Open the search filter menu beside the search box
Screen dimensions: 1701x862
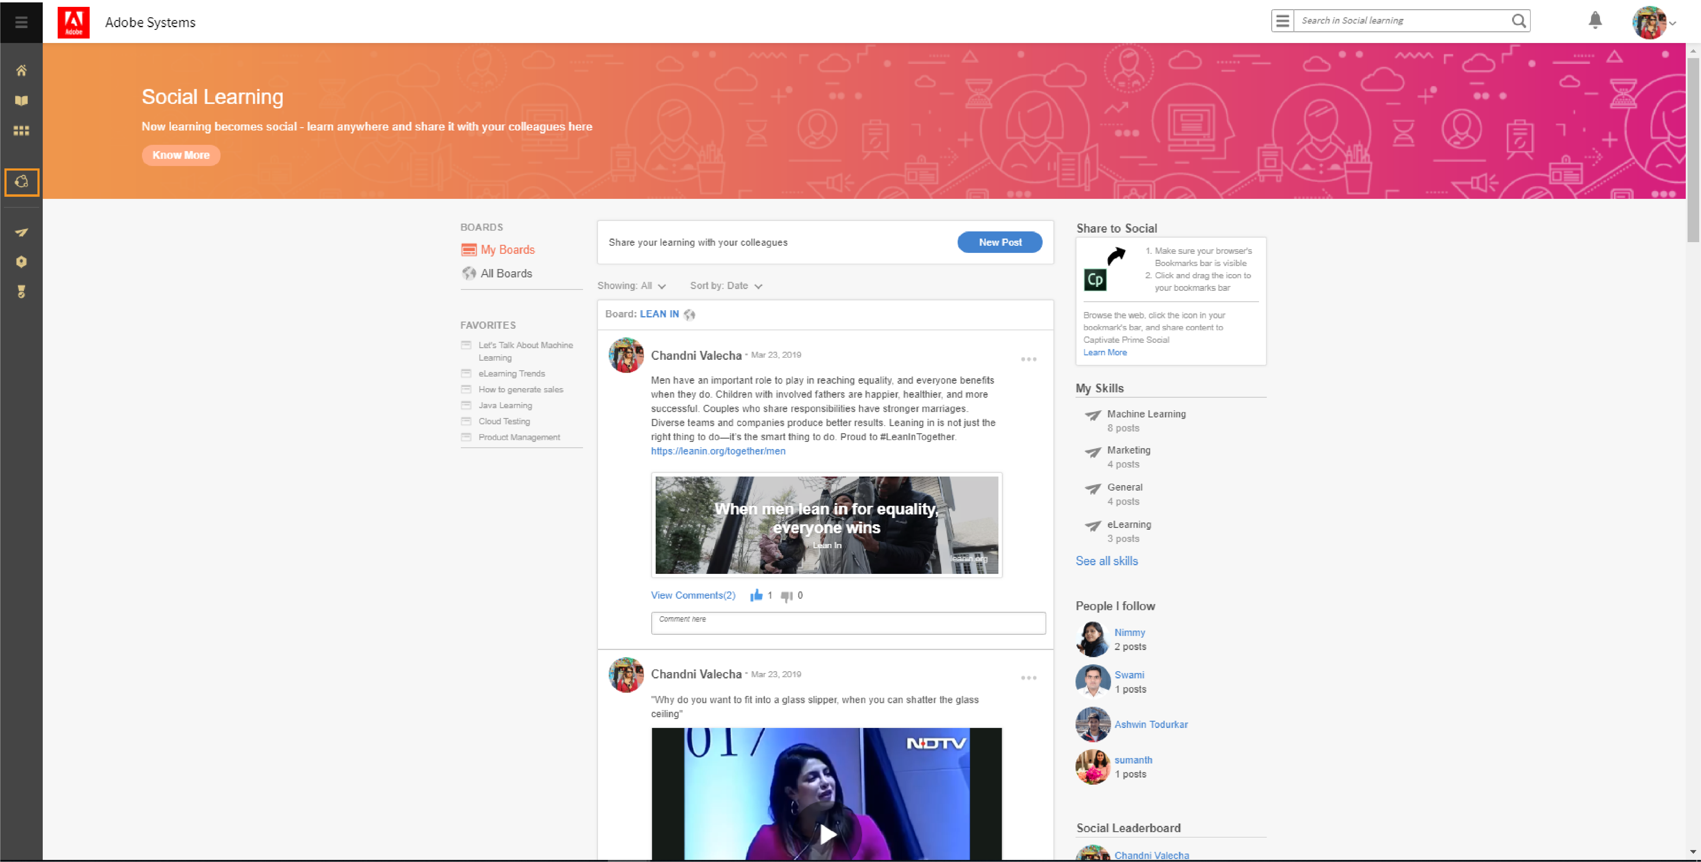[x=1282, y=20]
